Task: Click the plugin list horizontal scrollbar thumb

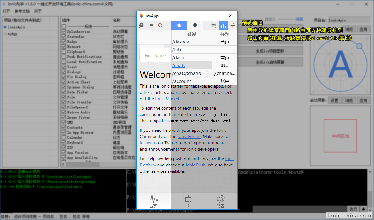Action: pyautogui.click(x=83, y=164)
